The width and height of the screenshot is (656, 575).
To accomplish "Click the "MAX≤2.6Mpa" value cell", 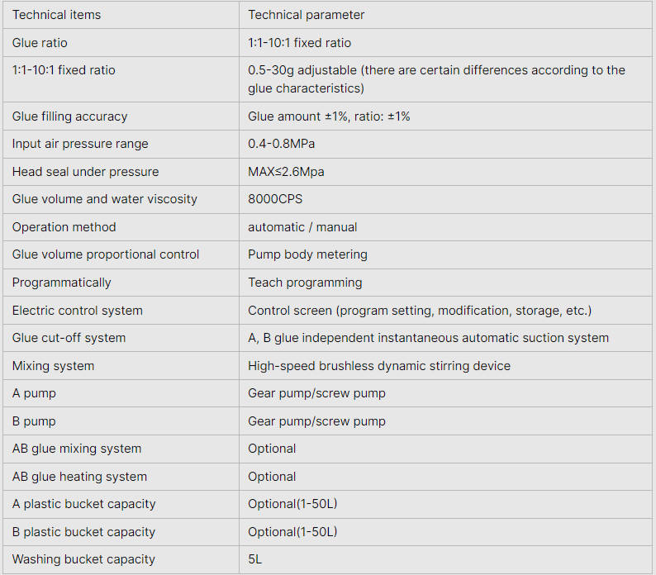I will [x=285, y=172].
